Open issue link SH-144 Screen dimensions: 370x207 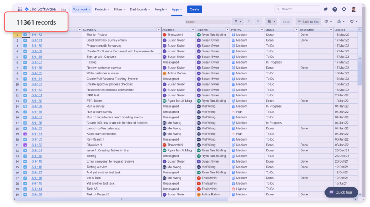37,189
